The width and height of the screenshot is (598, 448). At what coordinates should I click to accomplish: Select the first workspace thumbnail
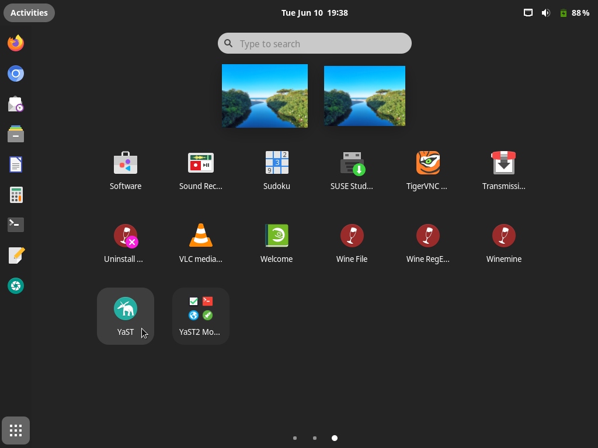pos(265,96)
